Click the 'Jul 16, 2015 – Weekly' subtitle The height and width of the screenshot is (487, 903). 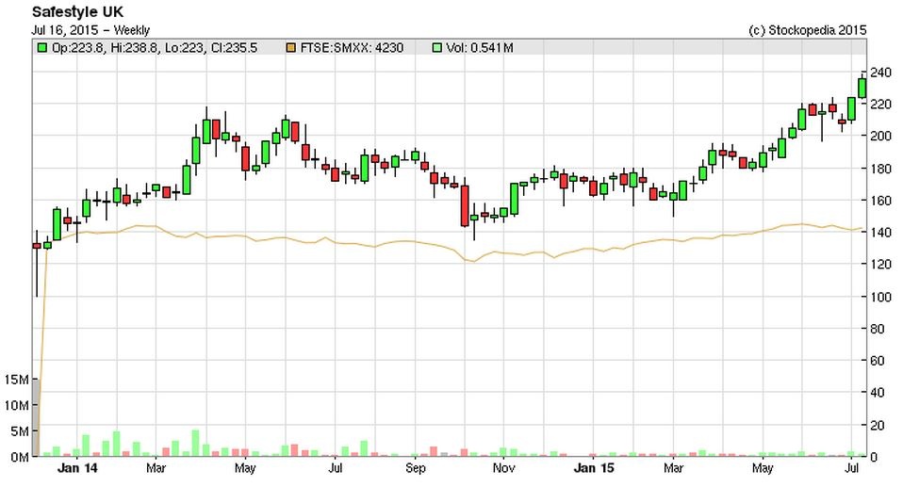click(x=90, y=30)
